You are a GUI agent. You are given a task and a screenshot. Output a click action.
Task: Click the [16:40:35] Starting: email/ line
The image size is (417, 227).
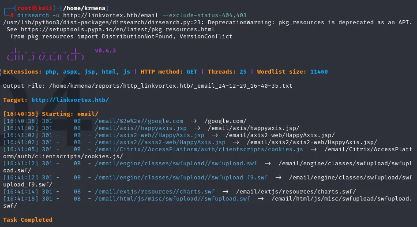tap(51, 114)
